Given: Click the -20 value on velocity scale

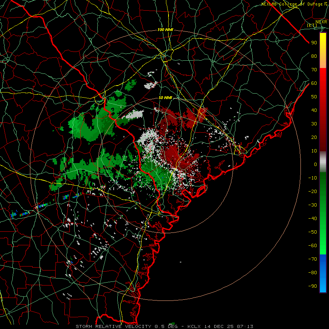Looking at the screenshot, I should pyautogui.click(x=313, y=192).
